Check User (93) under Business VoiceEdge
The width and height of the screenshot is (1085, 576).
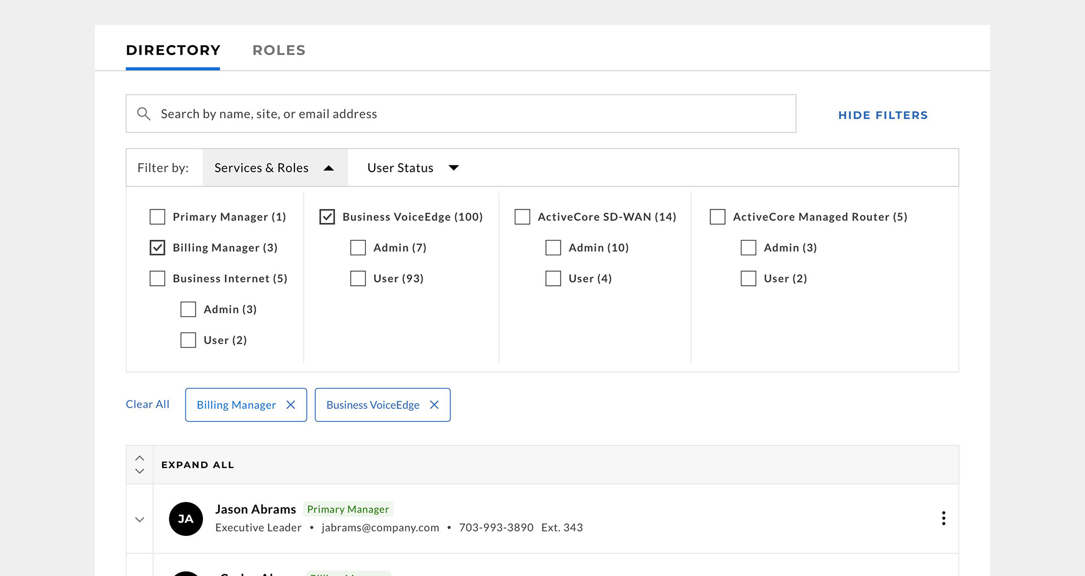tap(358, 278)
